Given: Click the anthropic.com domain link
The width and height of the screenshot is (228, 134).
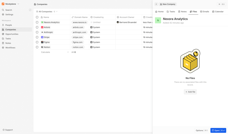Looking at the screenshot, I should pos(80,32).
